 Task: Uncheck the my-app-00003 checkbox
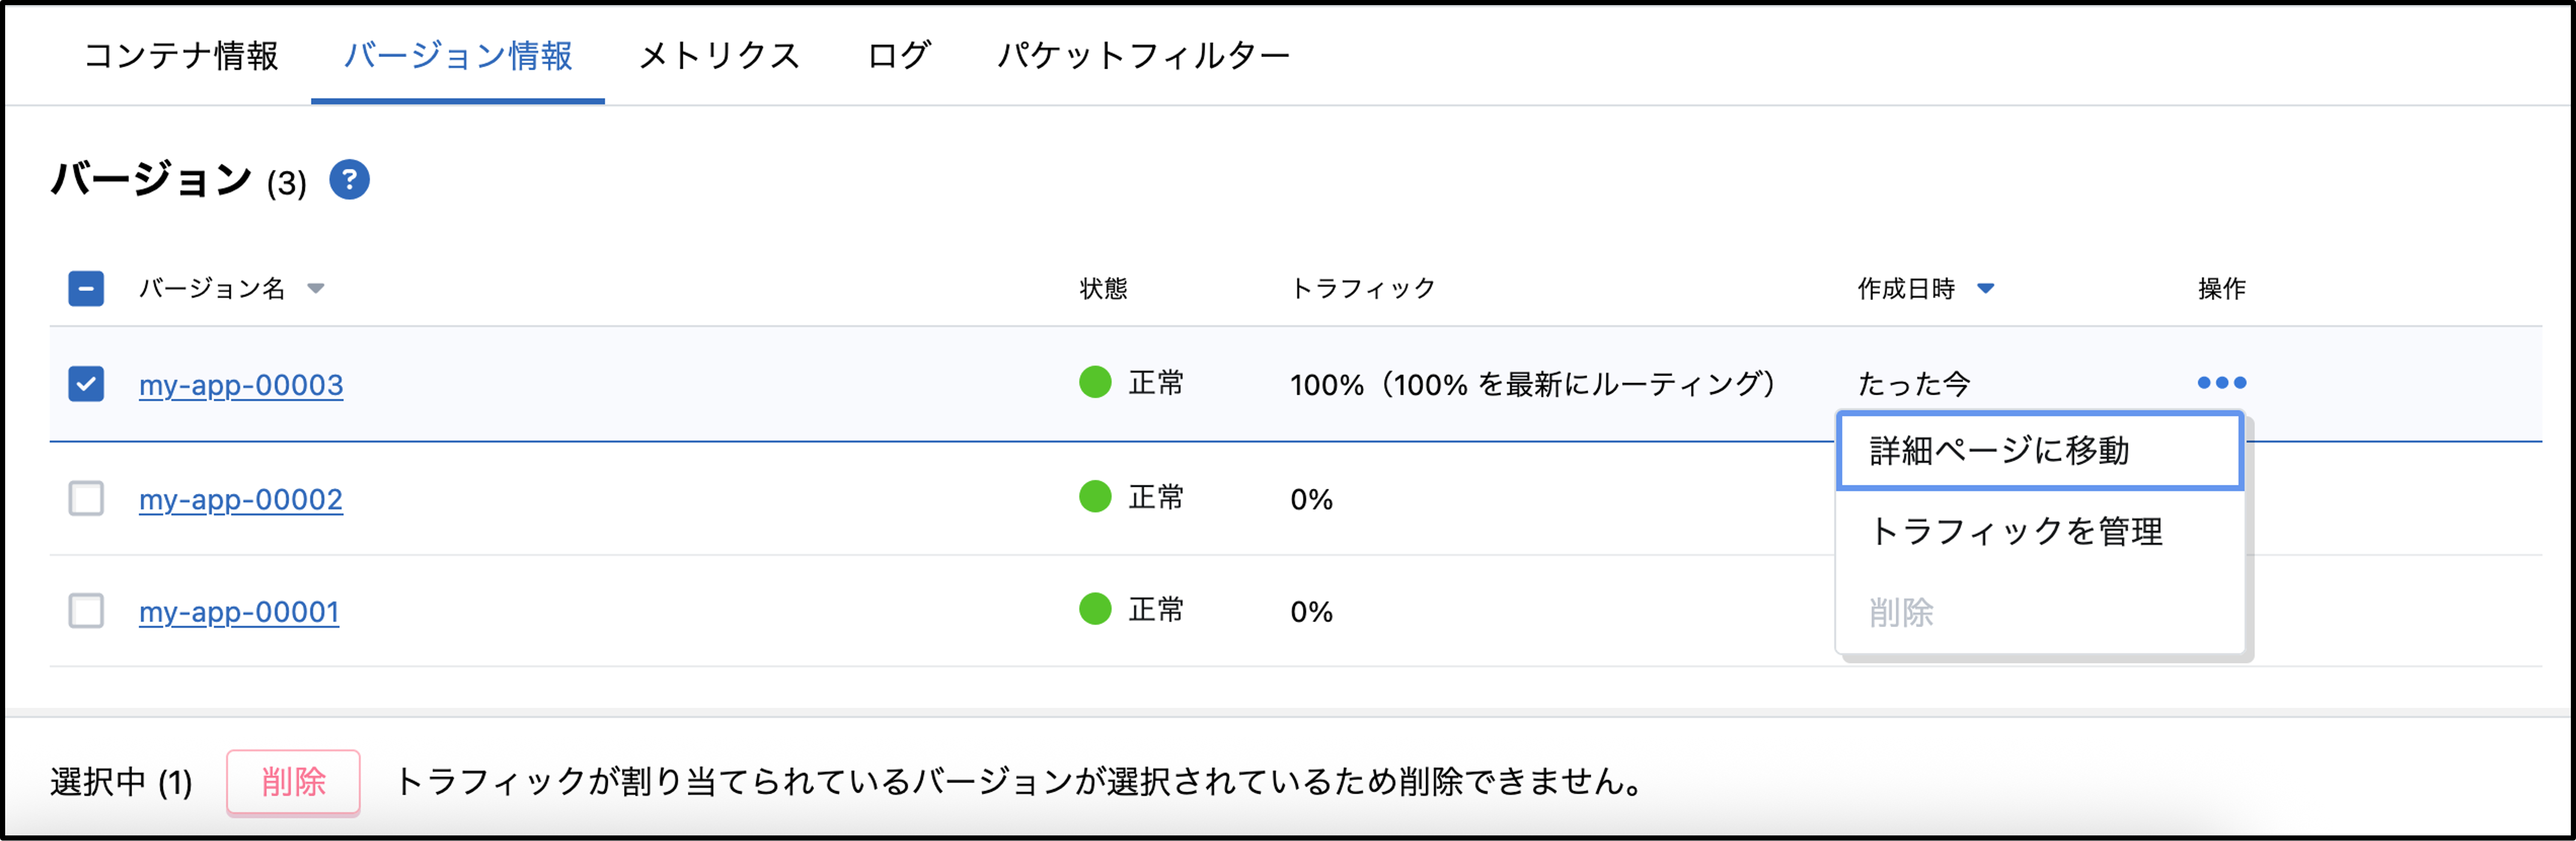(x=86, y=384)
